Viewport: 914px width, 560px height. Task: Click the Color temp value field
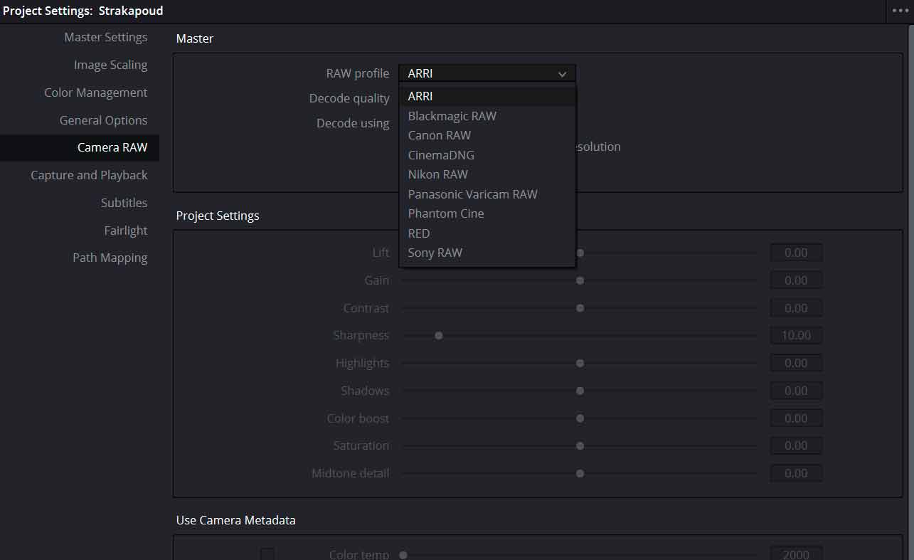(x=796, y=554)
